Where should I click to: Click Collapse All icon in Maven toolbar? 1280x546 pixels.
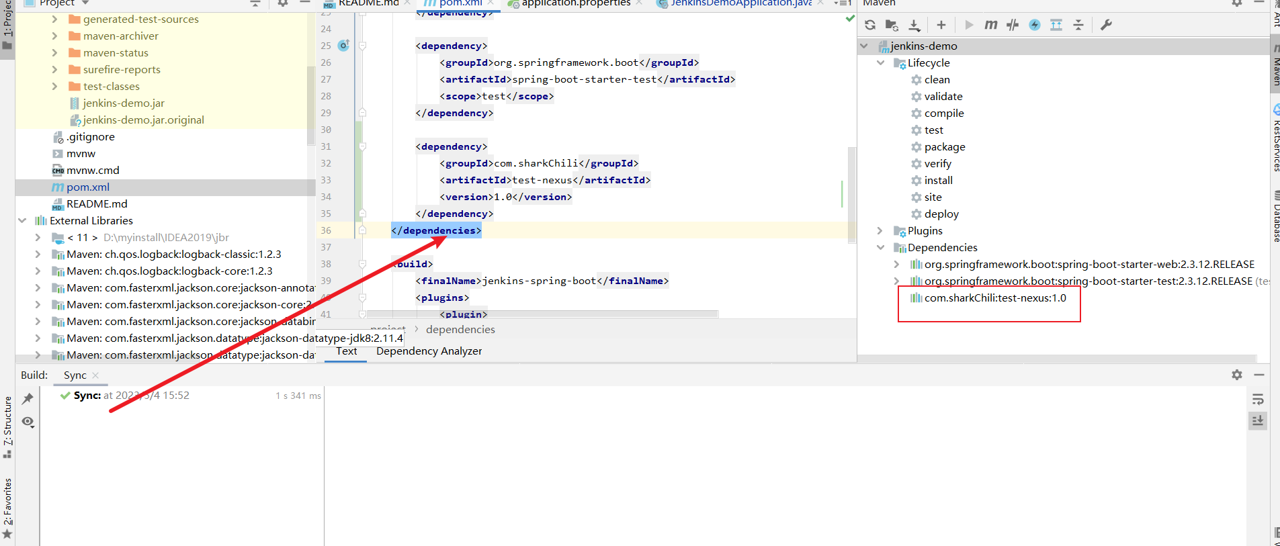1078,25
